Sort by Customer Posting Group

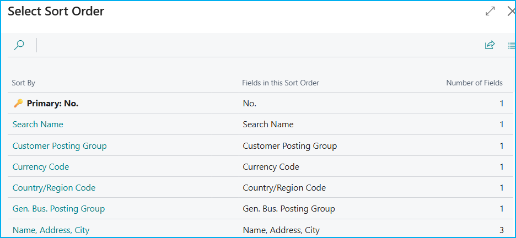60,146
